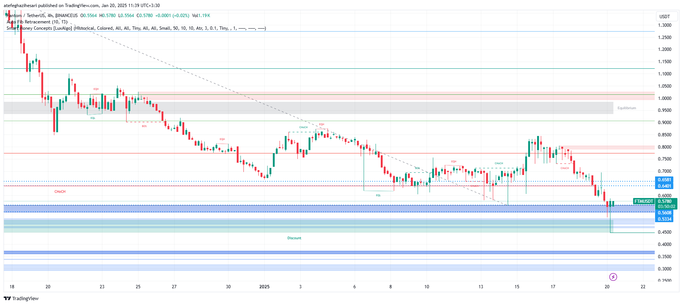Image resolution: width=683 pixels, height=305 pixels.
Task: Click the Discount zone label
Action: (294, 238)
